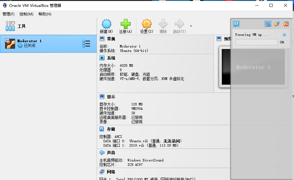Open the 控制(M) menu
Screen dimensions: 294x180
[x=26, y=14]
